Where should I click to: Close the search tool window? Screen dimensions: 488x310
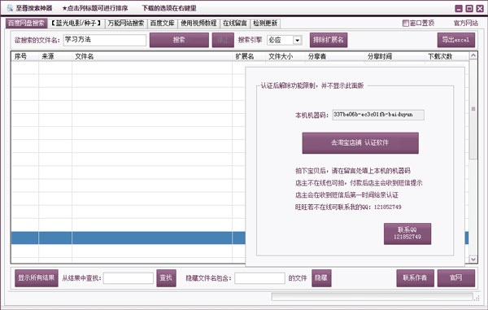480,8
